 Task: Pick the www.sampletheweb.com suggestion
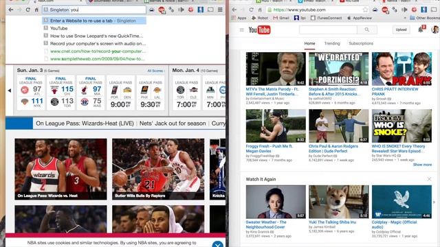coord(94,59)
